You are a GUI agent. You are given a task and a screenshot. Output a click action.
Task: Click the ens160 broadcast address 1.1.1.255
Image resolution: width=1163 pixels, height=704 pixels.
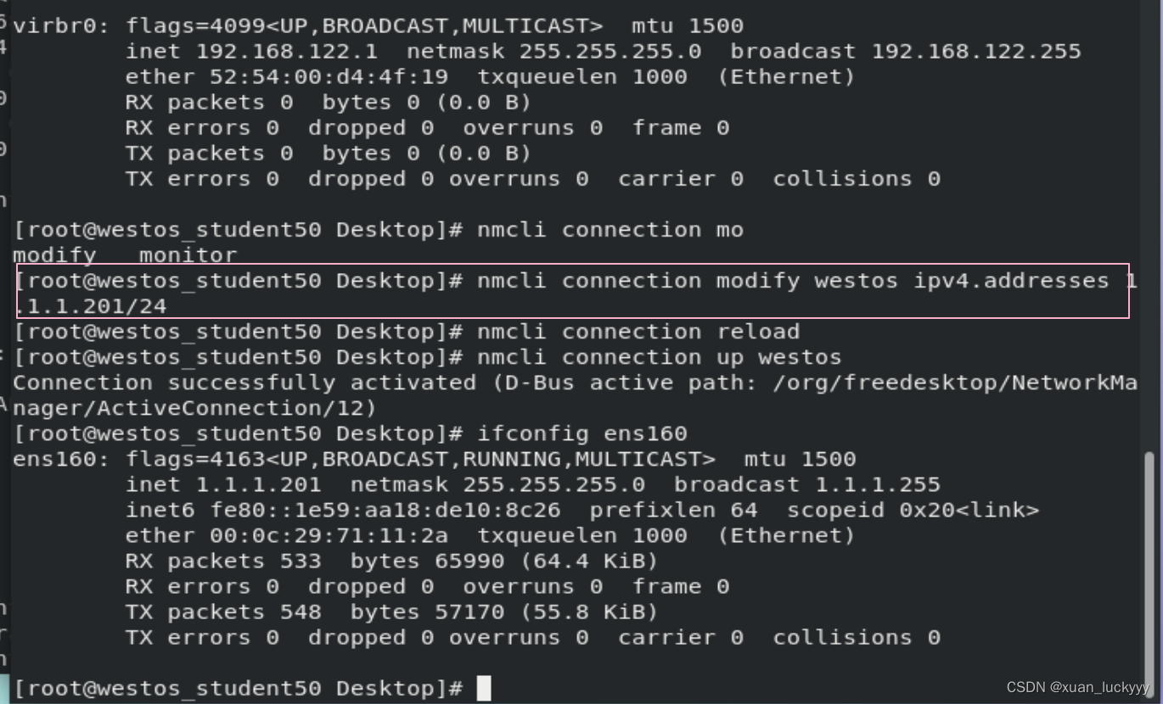878,484
